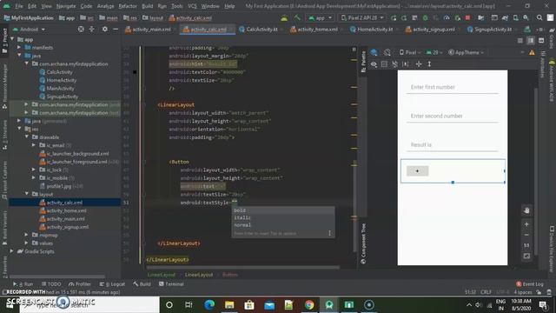The height and width of the screenshot is (313, 556).
Task: Open Chrome from the Windows taskbar
Action: tap(309, 305)
